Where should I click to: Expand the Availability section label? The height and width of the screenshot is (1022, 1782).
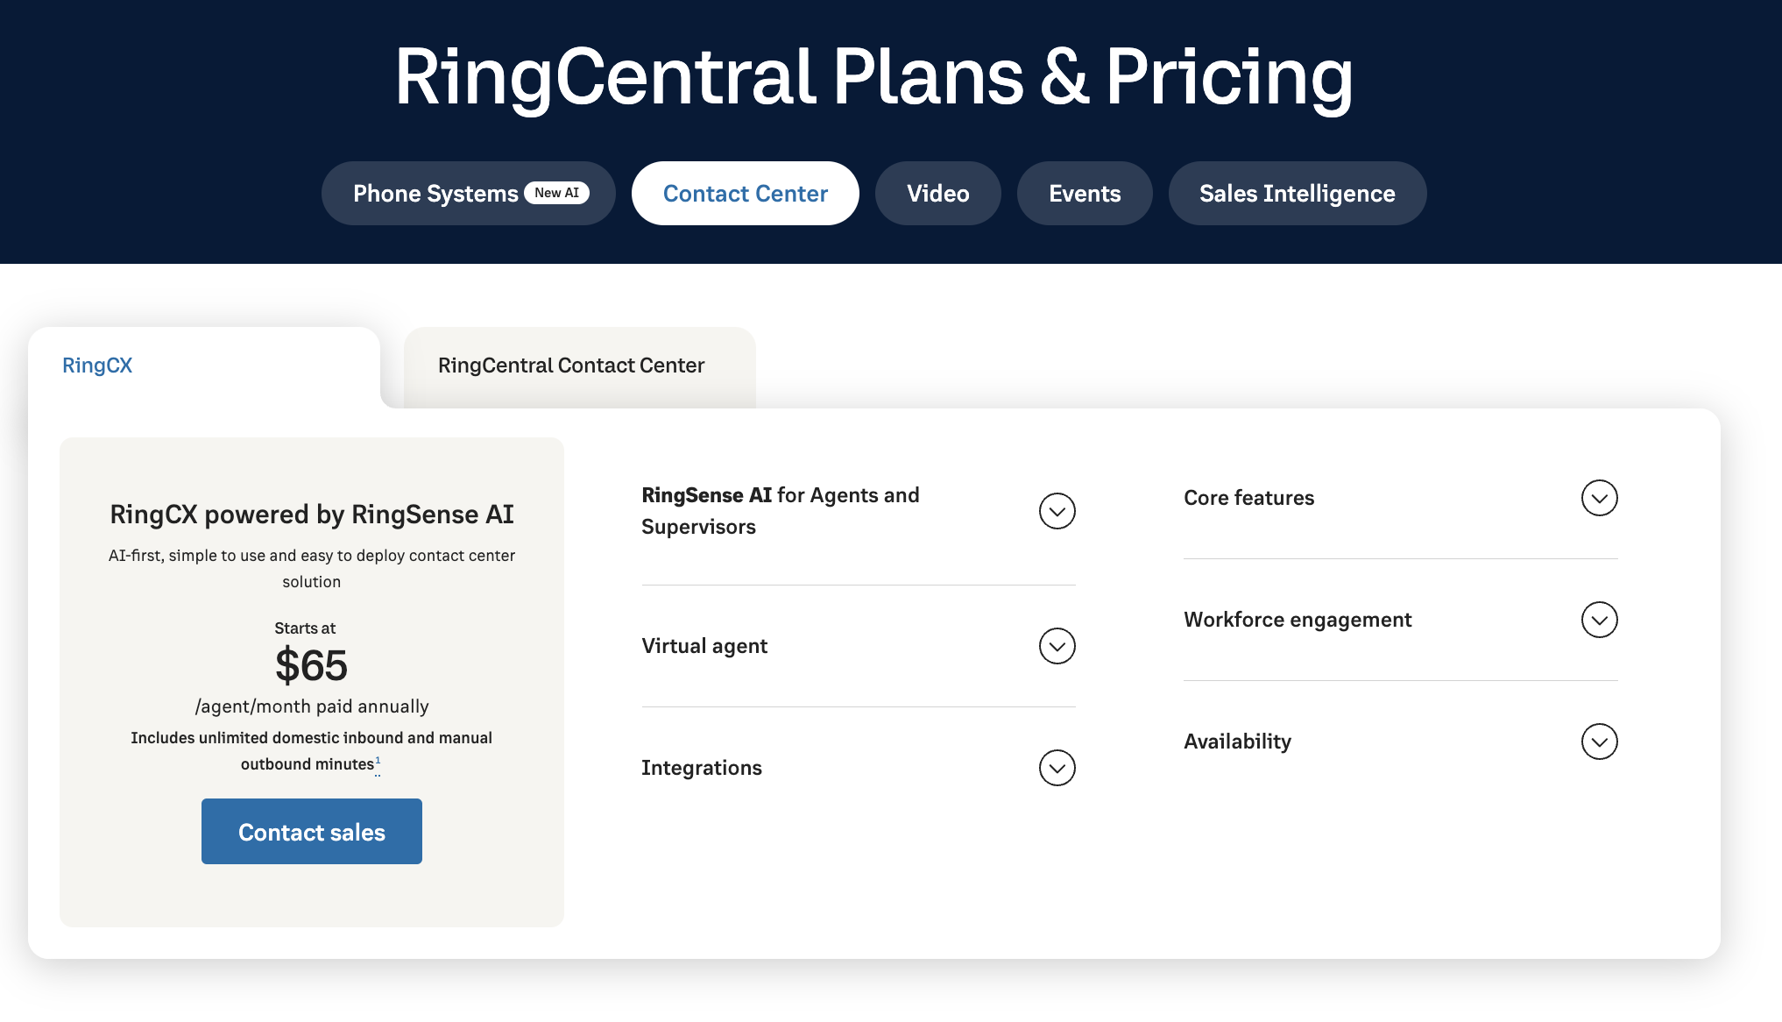[x=1237, y=742]
